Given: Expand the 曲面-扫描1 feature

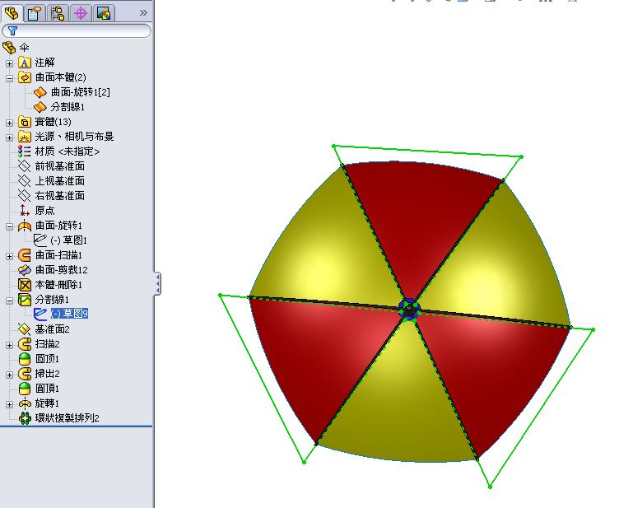Looking at the screenshot, I should point(10,256).
